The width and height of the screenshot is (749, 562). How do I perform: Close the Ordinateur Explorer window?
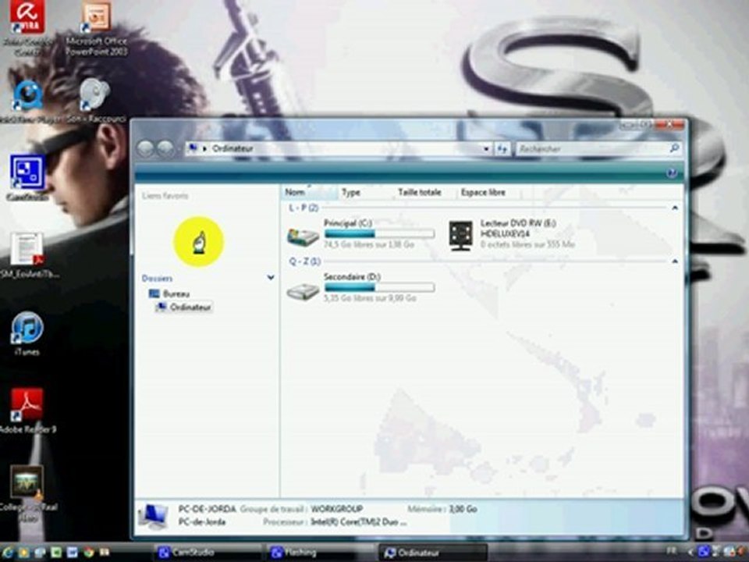pyautogui.click(x=671, y=125)
